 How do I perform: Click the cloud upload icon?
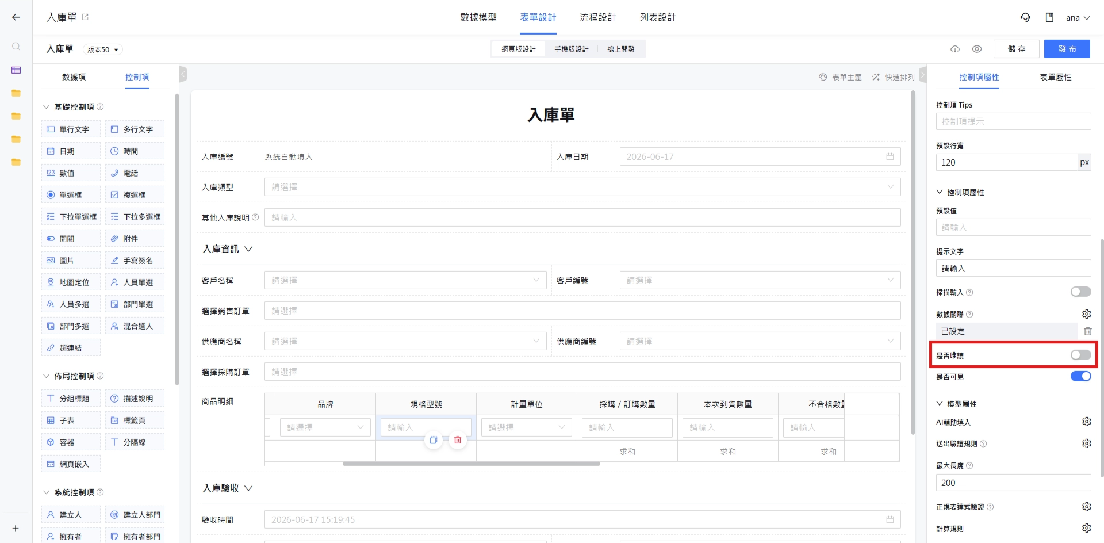click(x=955, y=49)
